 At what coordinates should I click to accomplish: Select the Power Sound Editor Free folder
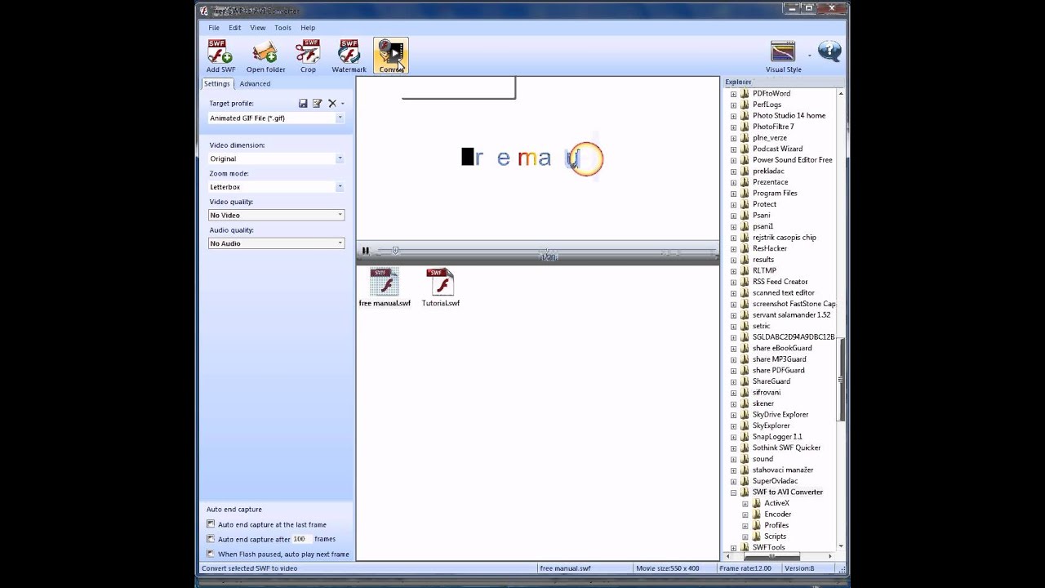[792, 160]
